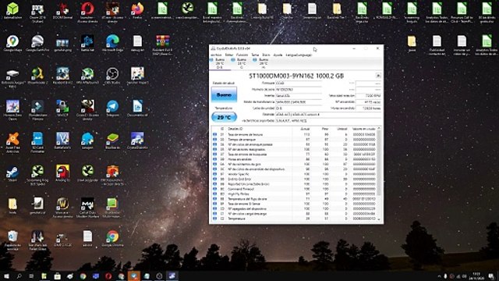Open the Avast Free Antivirus shortcut
The height and width of the screenshot is (281, 499).
click(12, 143)
